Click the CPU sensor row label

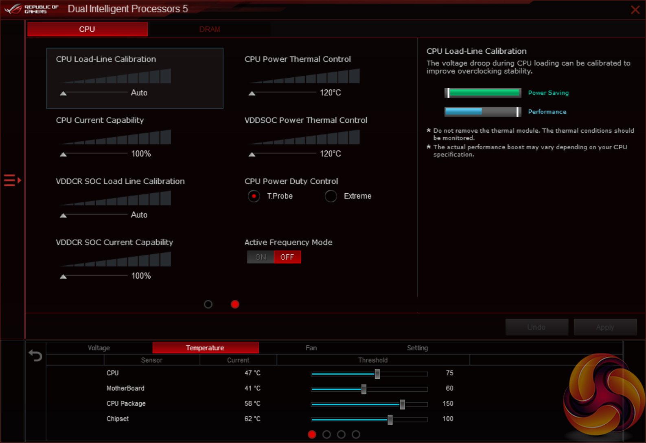tap(113, 373)
